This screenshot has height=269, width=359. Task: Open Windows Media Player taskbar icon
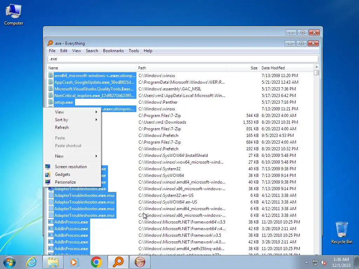pyautogui.click(x=74, y=262)
